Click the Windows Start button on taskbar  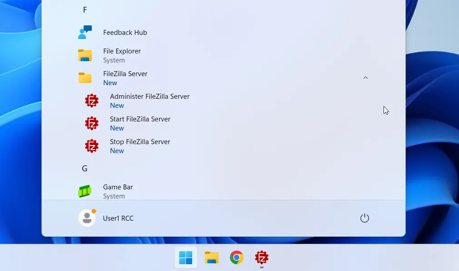coord(185,257)
